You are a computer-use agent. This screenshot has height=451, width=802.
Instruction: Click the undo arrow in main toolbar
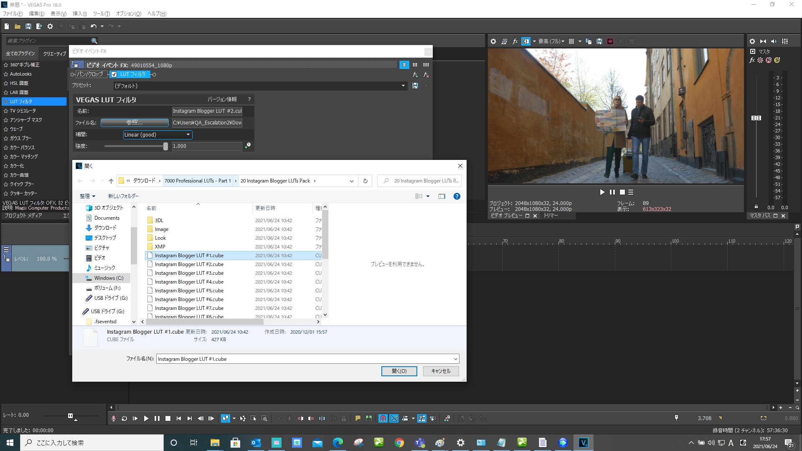point(94,26)
